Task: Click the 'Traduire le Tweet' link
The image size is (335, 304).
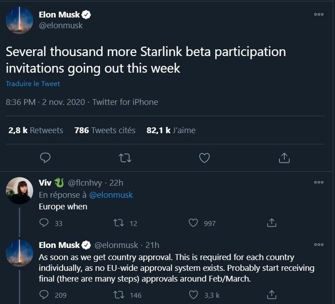Action: tap(33, 83)
